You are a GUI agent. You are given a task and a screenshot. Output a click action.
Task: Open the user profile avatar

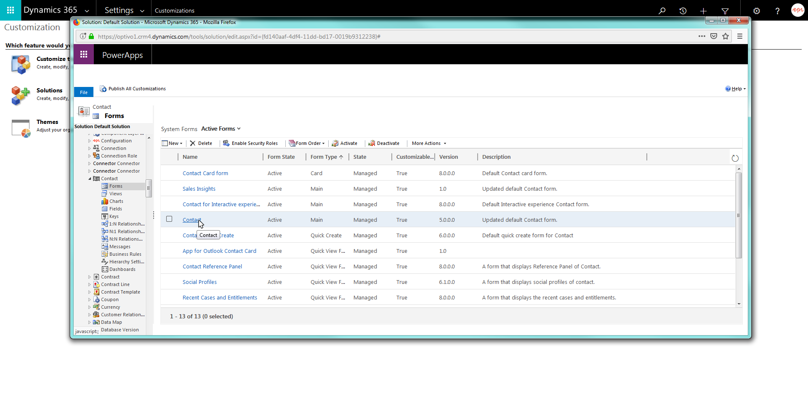(798, 10)
